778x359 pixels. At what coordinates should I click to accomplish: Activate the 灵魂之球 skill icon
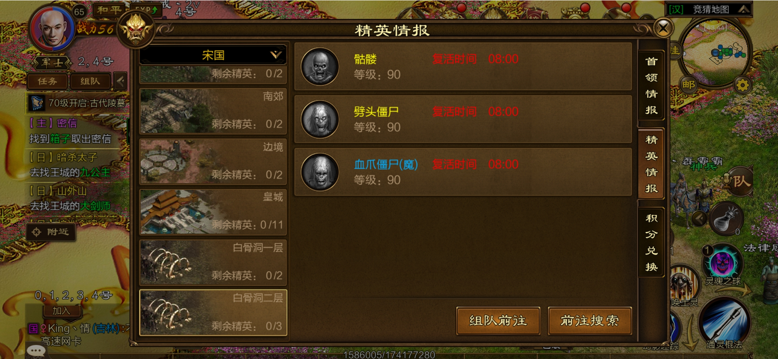coord(722,263)
